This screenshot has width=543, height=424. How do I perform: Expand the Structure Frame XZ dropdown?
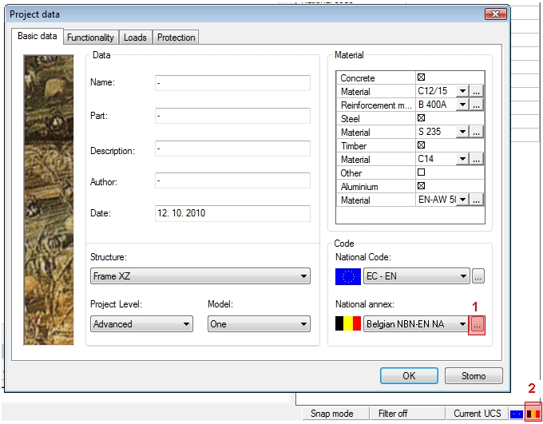200,276
